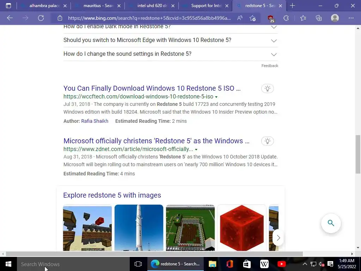Open File Explorer from taskbar

(x=212, y=264)
